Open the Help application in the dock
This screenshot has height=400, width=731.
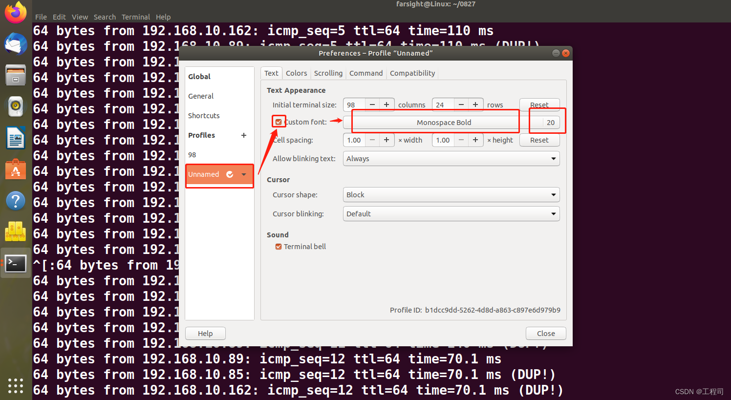pyautogui.click(x=15, y=200)
